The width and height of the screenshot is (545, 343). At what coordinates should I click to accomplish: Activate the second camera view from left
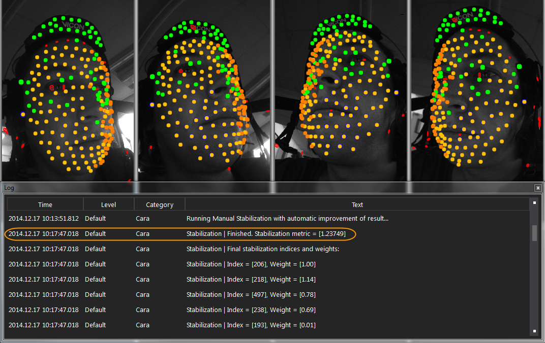click(x=204, y=90)
